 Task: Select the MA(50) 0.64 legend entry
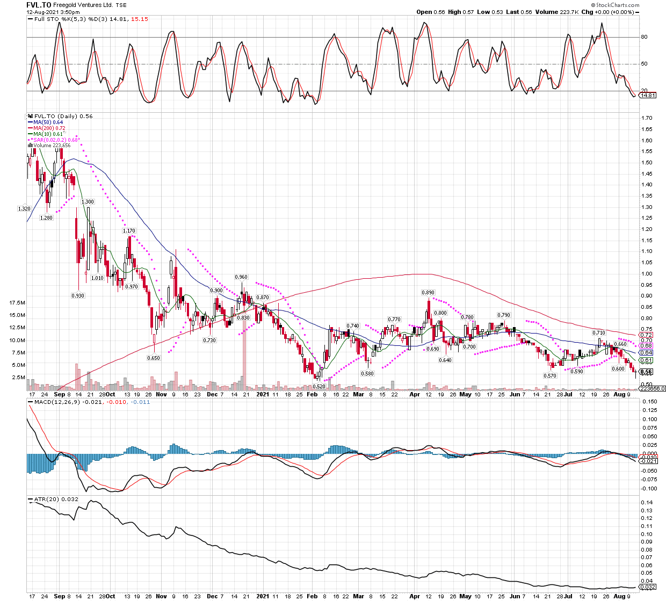[x=45, y=122]
